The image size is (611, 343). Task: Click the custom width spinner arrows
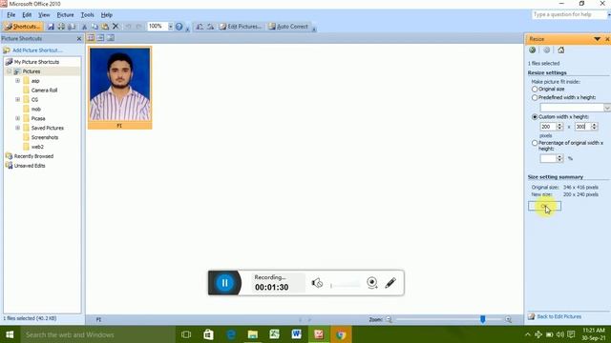click(x=559, y=127)
